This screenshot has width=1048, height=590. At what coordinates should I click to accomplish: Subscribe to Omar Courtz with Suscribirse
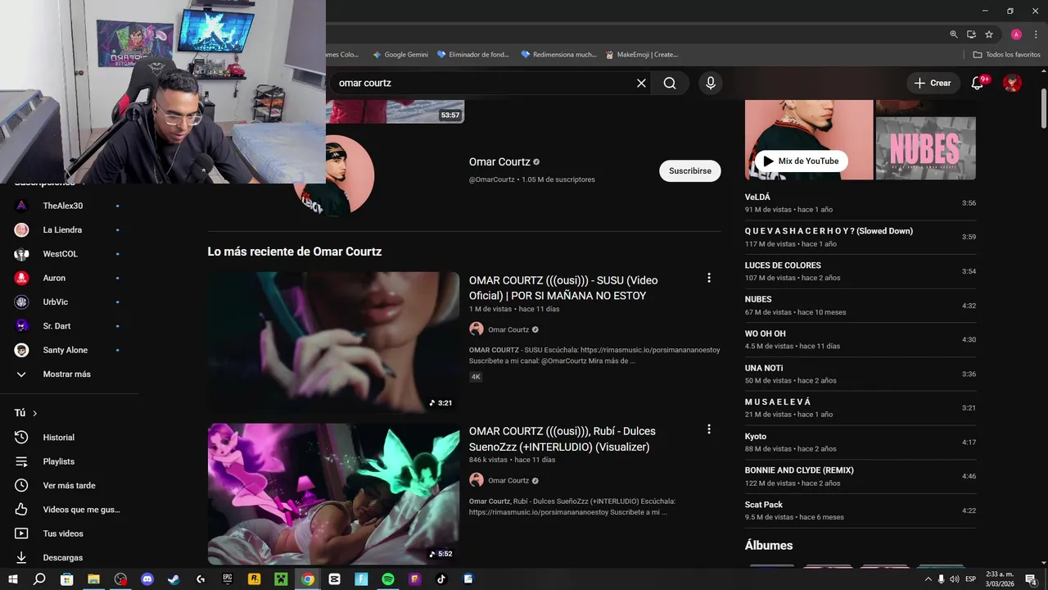(689, 170)
